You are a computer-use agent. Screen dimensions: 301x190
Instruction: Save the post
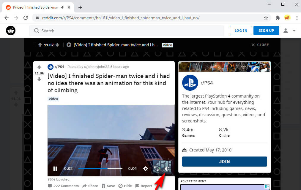pos(108,186)
